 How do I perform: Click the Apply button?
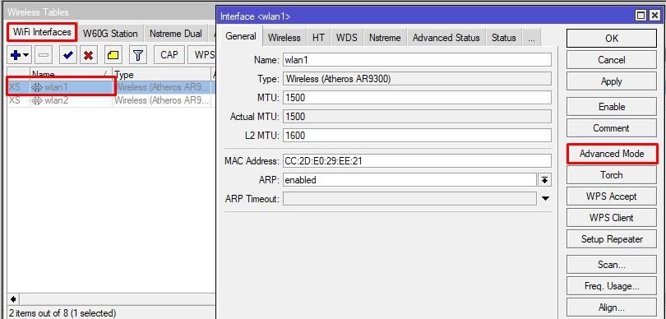click(x=612, y=81)
